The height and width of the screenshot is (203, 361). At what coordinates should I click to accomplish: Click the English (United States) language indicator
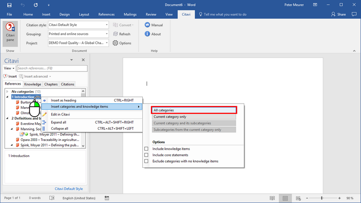click(x=79, y=198)
